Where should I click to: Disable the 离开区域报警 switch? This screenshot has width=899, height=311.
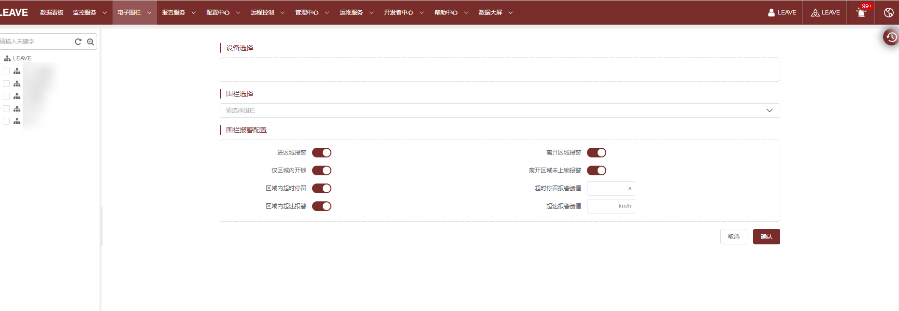coord(596,153)
